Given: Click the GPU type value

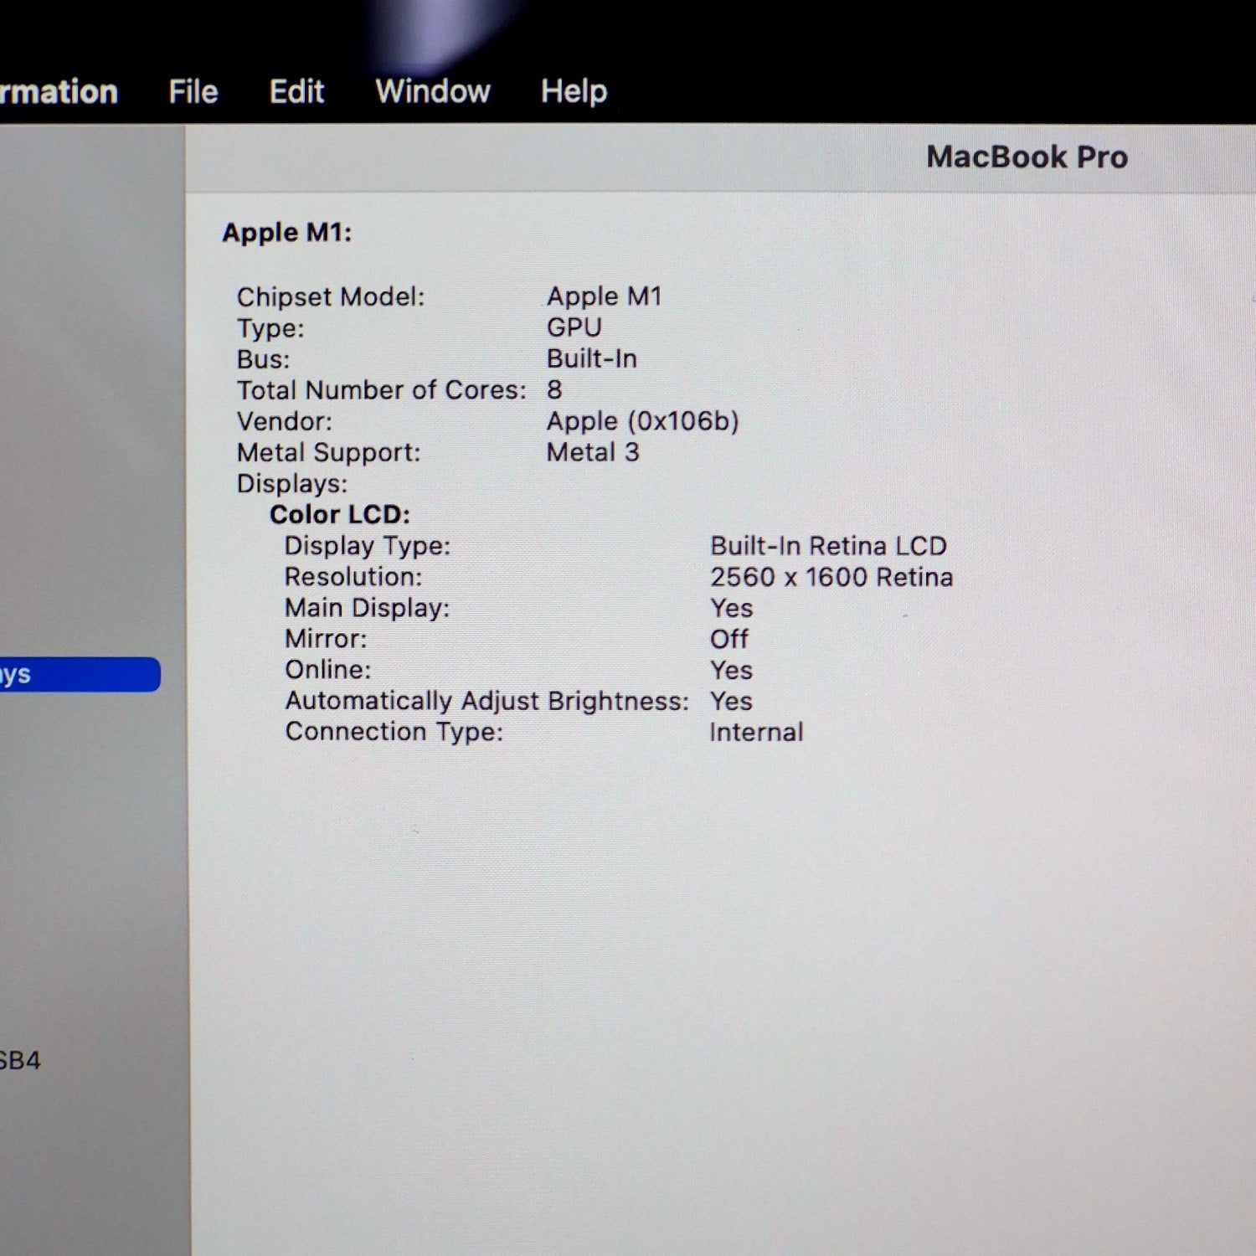Looking at the screenshot, I should click(x=574, y=327).
